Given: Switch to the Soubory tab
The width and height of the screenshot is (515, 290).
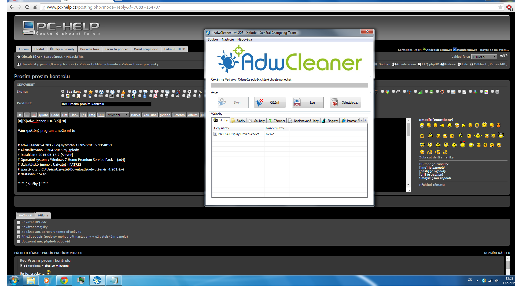Looking at the screenshot, I should [257, 121].
